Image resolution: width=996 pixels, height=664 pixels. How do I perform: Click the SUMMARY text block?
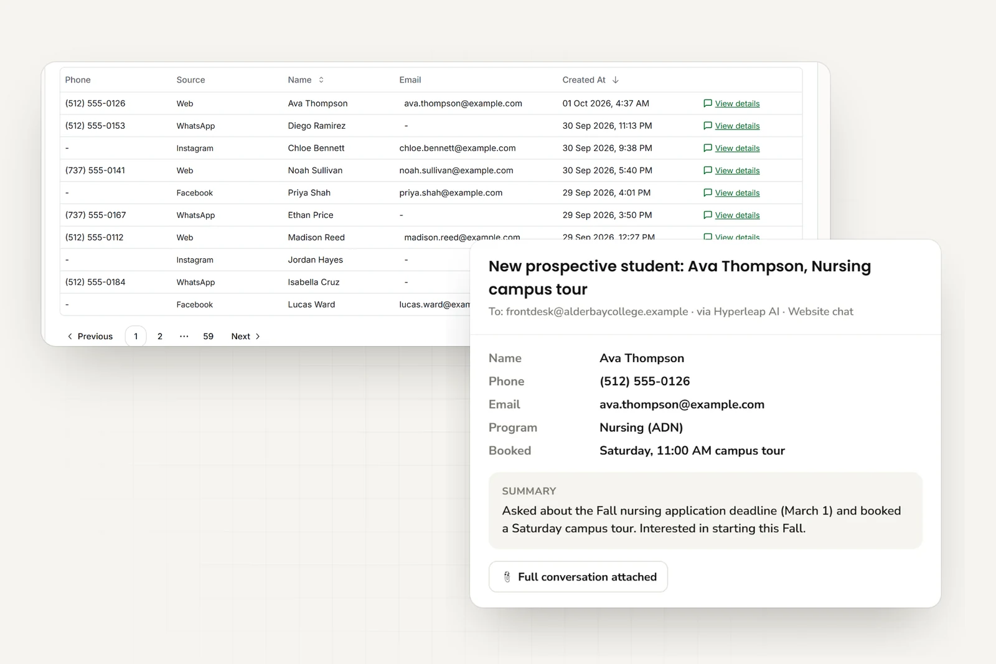(x=705, y=511)
